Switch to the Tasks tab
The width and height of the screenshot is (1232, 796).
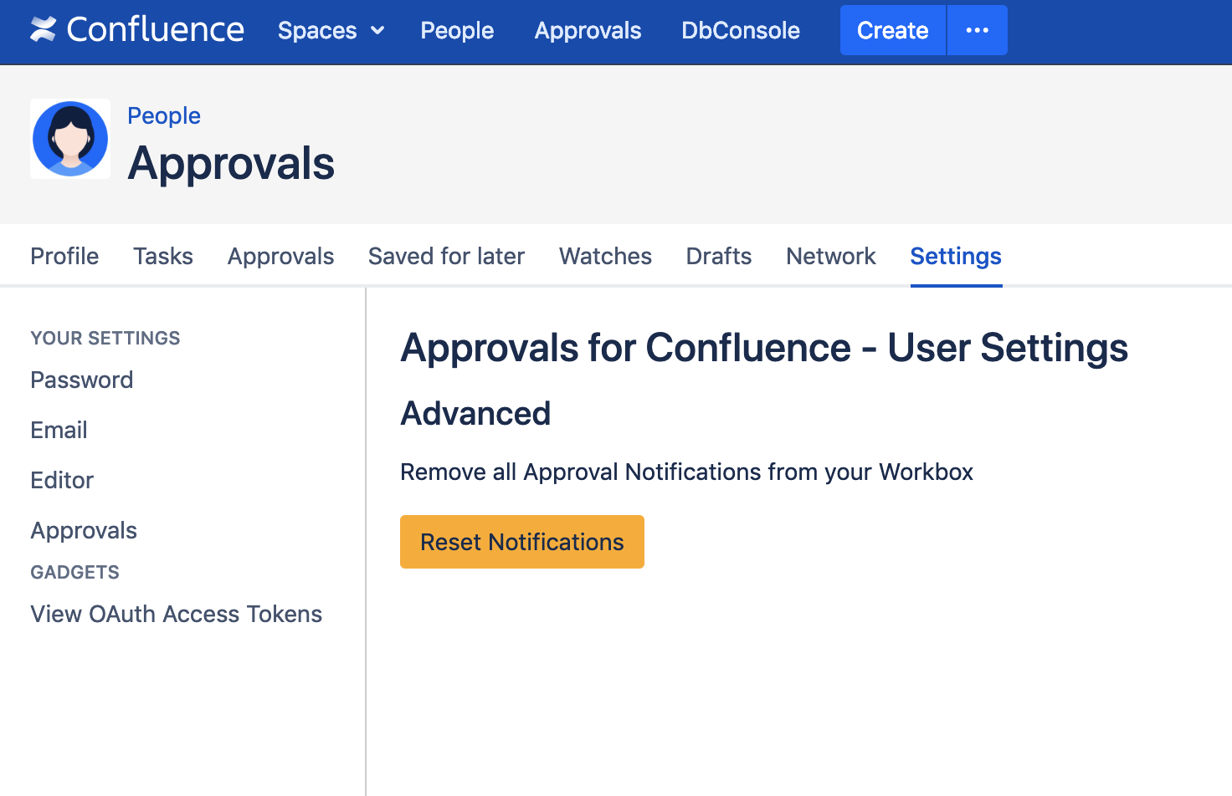163,256
